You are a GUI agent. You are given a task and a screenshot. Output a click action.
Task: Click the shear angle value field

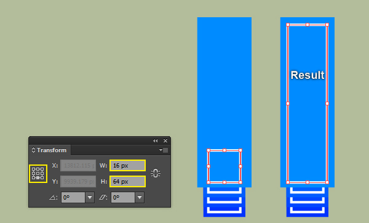123,198
